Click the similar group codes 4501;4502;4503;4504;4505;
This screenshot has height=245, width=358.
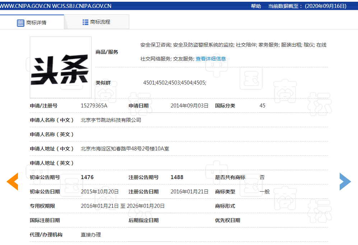[x=175, y=83]
